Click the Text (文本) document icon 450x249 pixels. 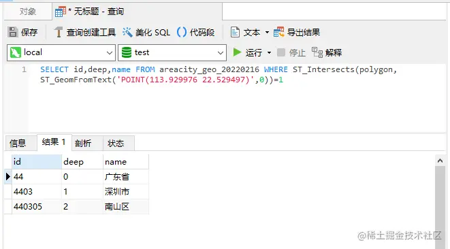point(235,32)
